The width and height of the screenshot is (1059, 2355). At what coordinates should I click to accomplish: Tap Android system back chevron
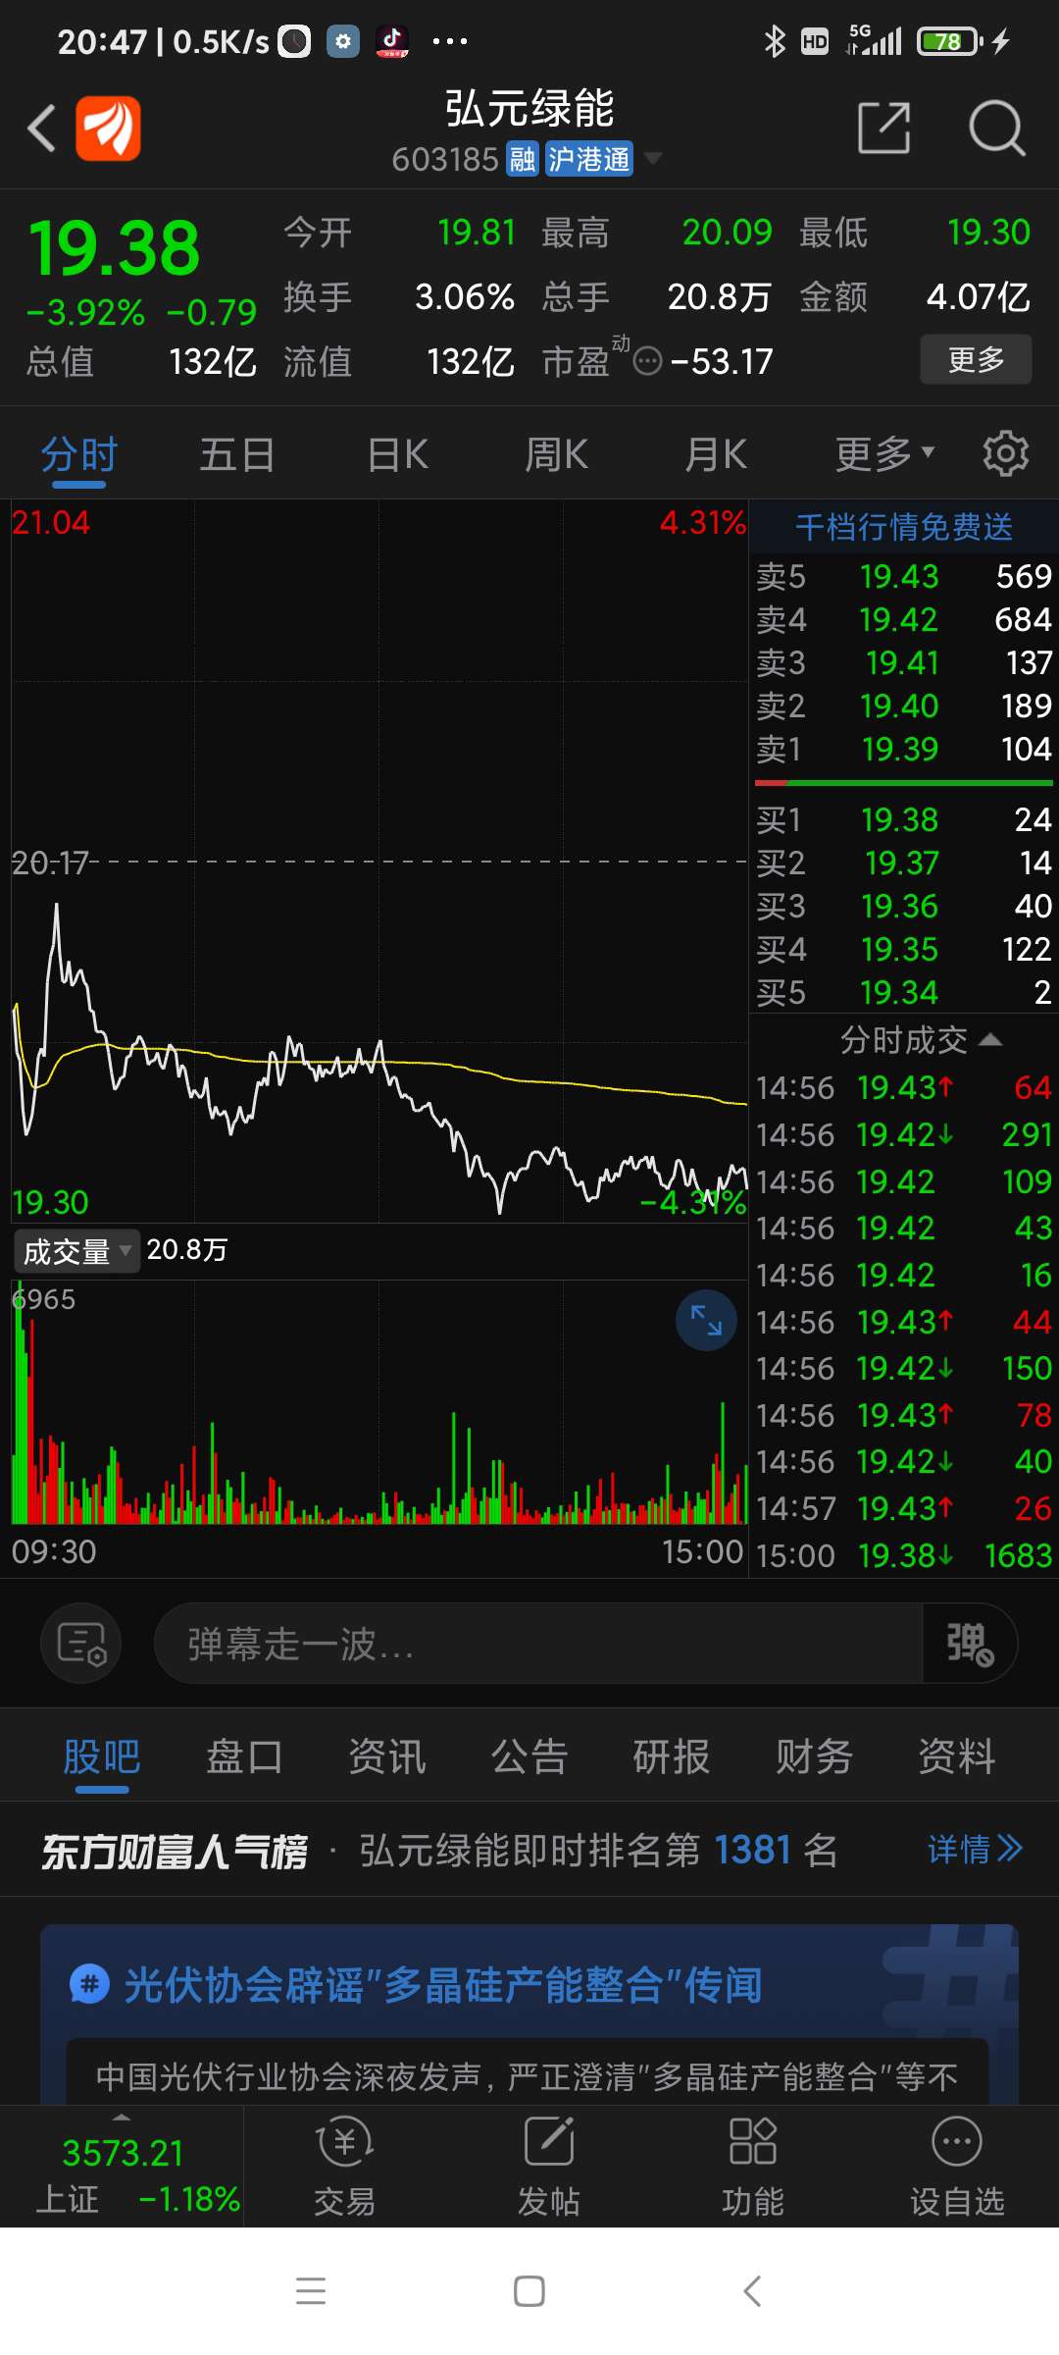[752, 2291]
